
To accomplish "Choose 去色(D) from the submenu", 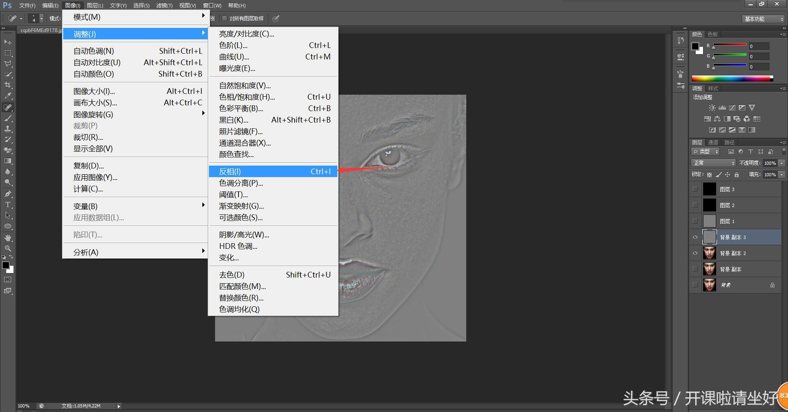I will click(x=273, y=275).
